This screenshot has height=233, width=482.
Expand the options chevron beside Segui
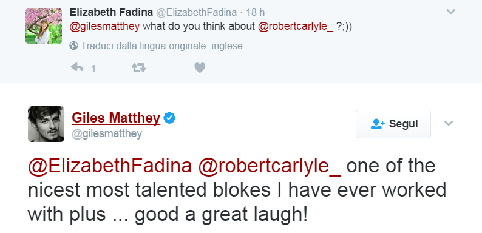(449, 123)
